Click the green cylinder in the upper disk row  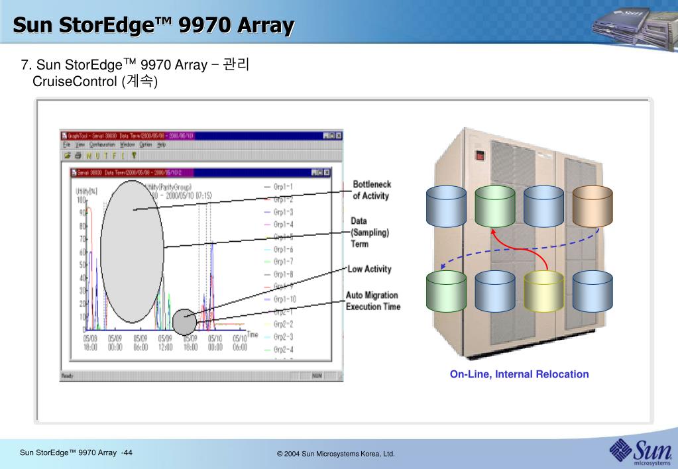494,206
